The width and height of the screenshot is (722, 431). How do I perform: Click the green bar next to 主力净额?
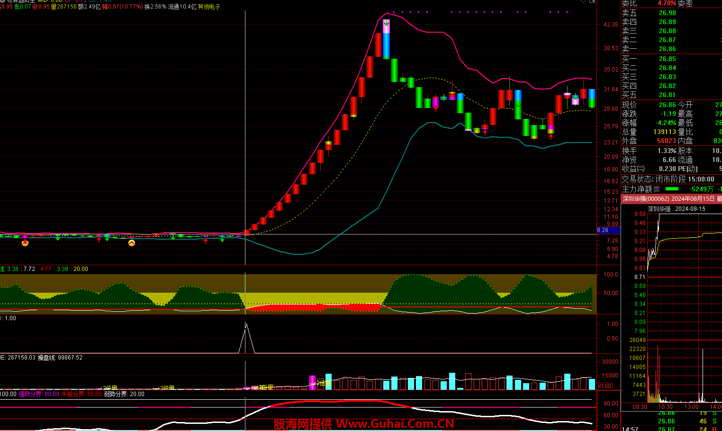(x=672, y=189)
